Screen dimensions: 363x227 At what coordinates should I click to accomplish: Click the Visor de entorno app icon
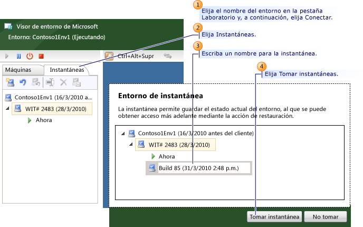point(8,26)
